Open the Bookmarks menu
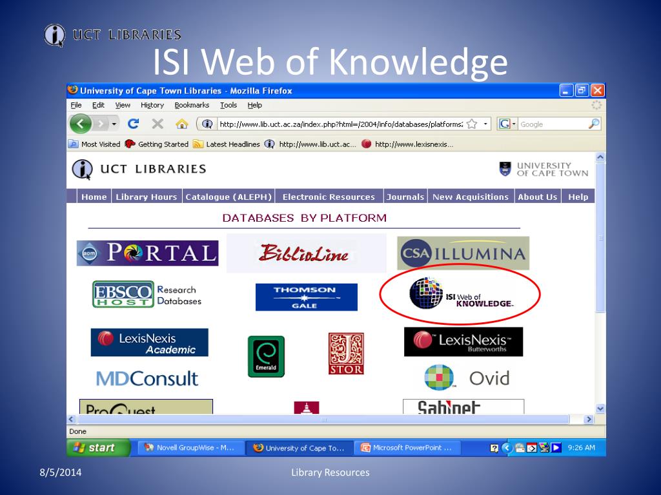This screenshot has height=495, width=661. click(192, 105)
